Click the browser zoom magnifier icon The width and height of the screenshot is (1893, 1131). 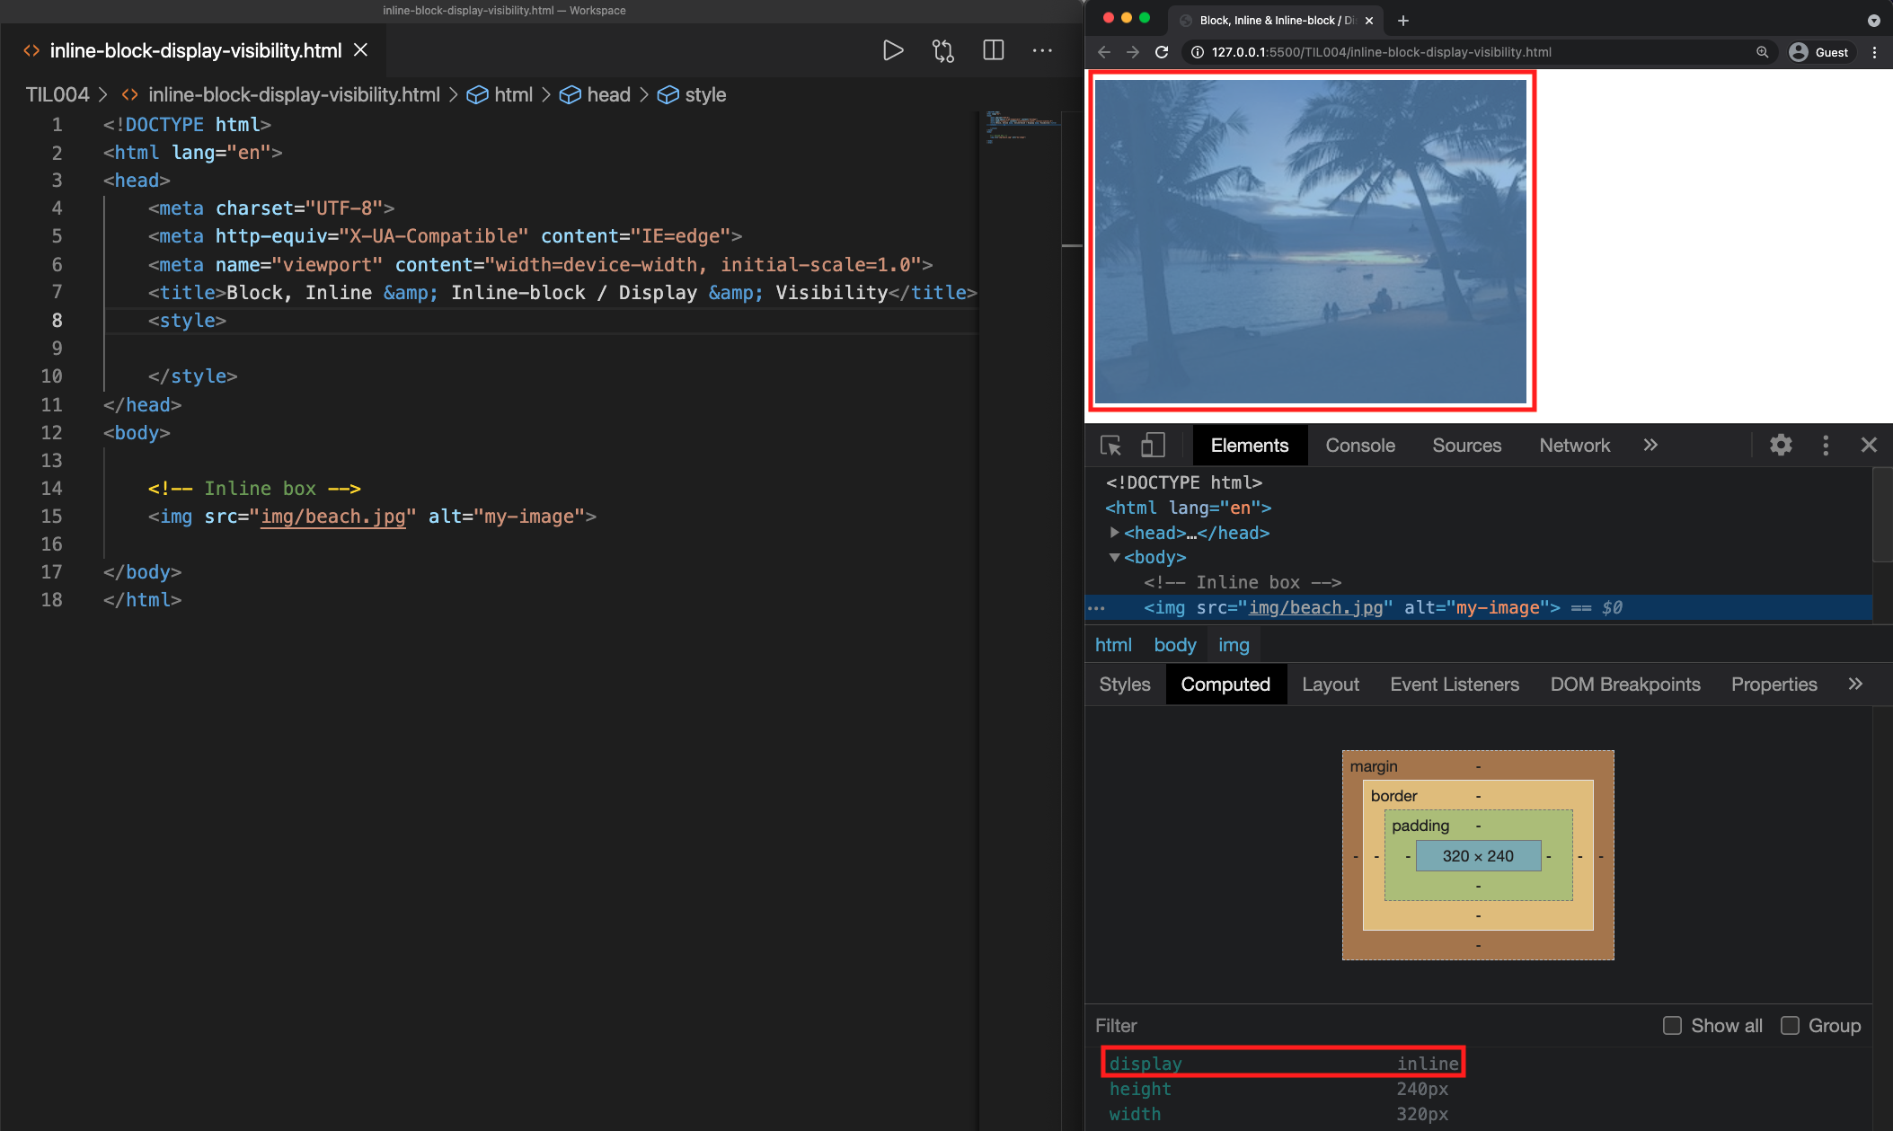click(1762, 52)
